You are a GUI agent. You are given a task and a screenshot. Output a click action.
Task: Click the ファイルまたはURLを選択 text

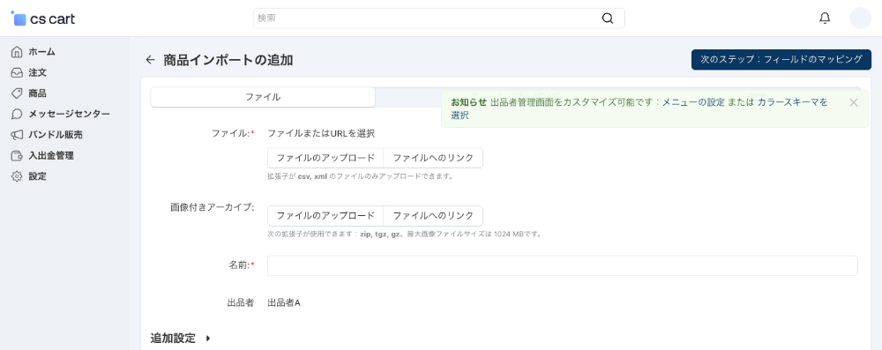point(321,133)
